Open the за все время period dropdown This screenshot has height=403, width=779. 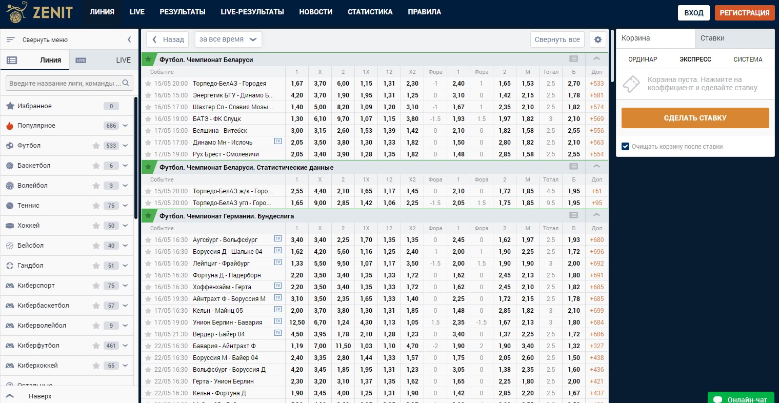(228, 39)
